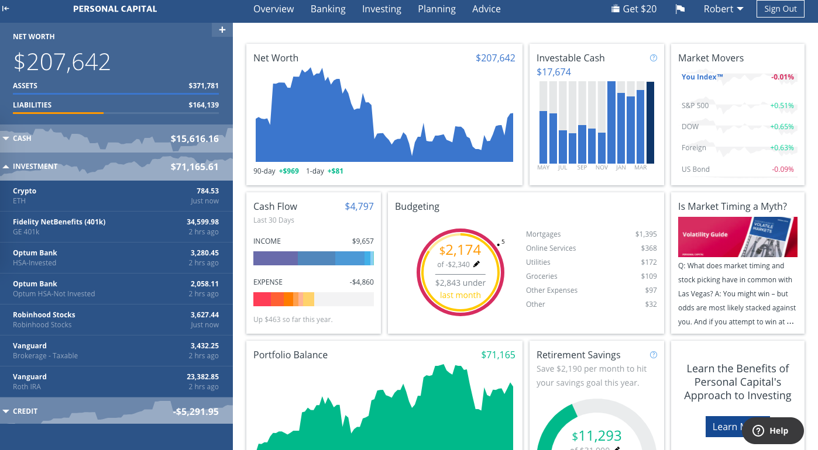818x450 pixels.
Task: Click the Other Expenses budget category
Action: pos(592,290)
